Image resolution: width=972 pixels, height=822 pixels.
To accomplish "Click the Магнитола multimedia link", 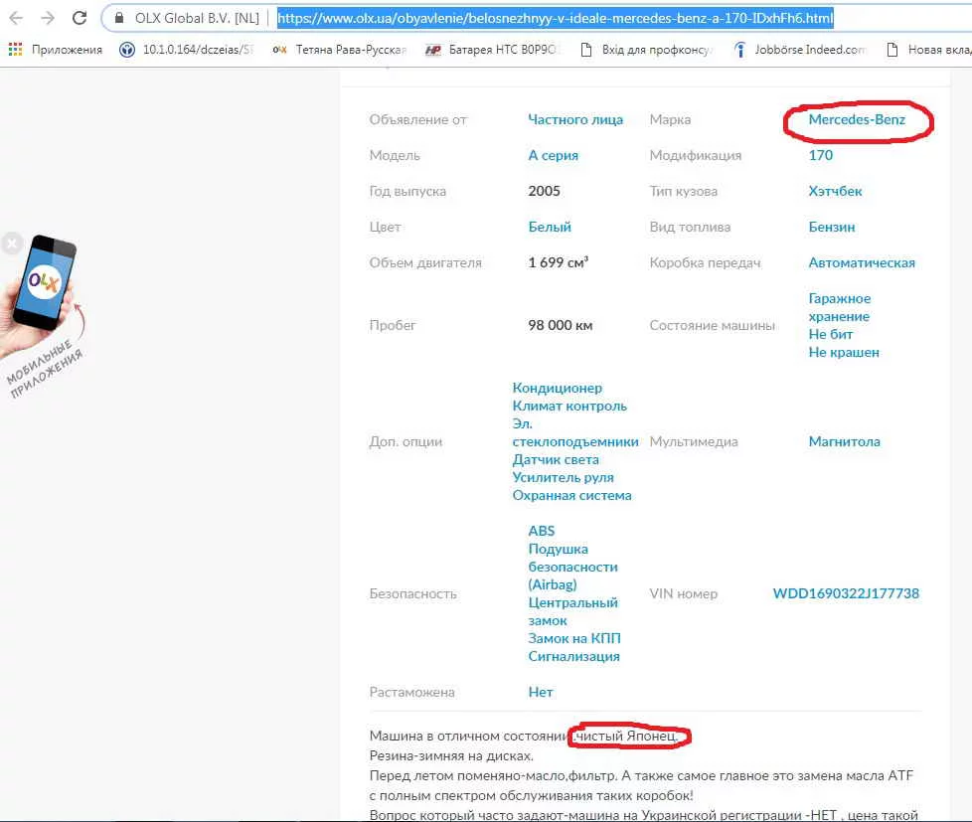I will pos(845,442).
